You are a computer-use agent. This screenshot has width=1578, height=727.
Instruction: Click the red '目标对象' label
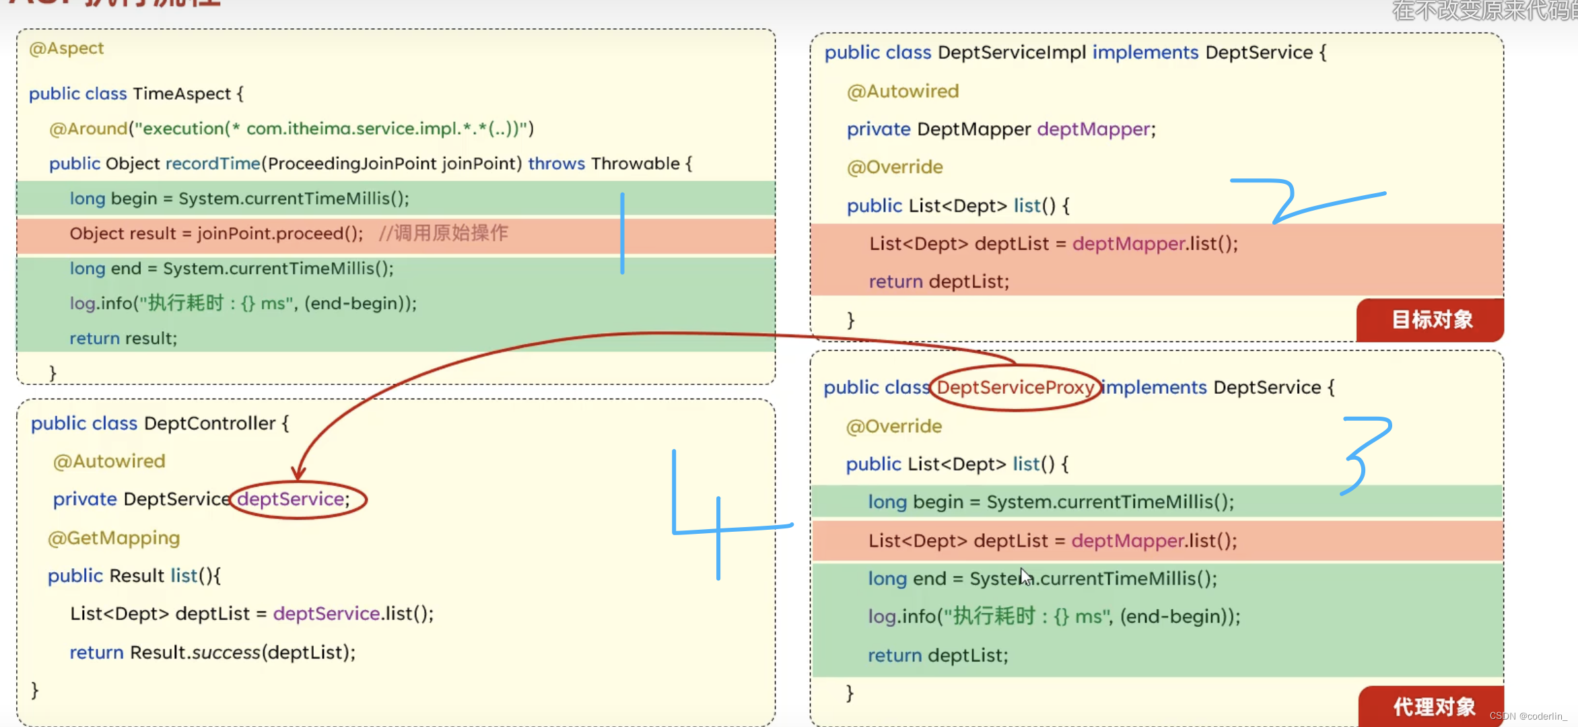1430,320
